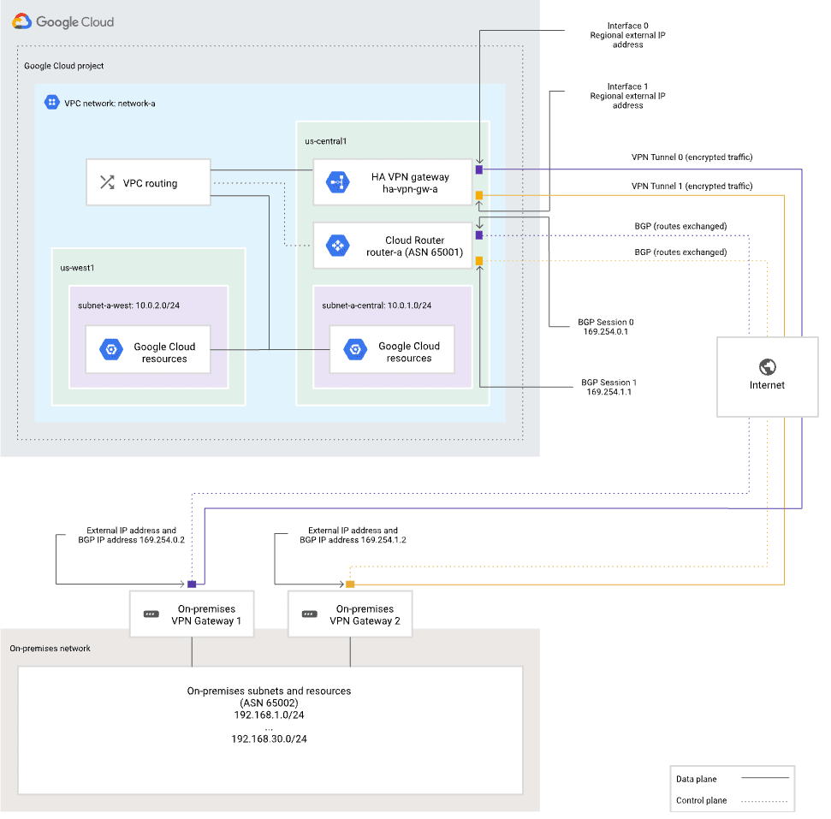This screenshot has height=819, width=831.
Task: Click the lower 'BGP (routes exchanged)' orange-line label
Action: click(x=680, y=252)
